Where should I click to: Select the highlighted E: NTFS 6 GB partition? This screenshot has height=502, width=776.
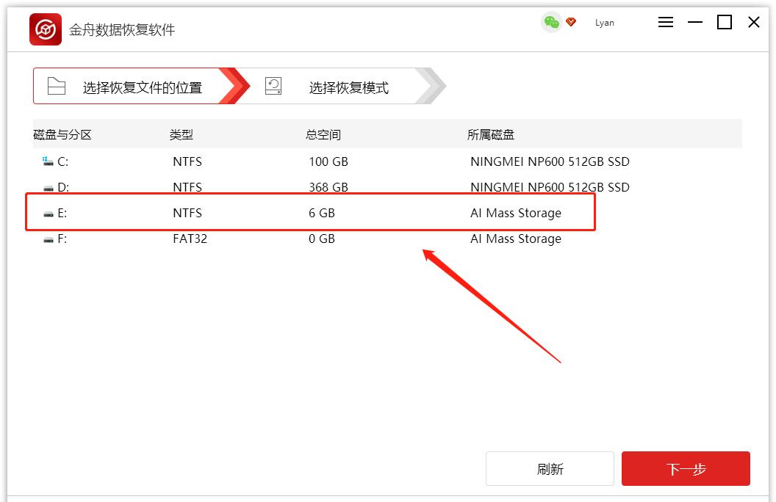pos(294,213)
